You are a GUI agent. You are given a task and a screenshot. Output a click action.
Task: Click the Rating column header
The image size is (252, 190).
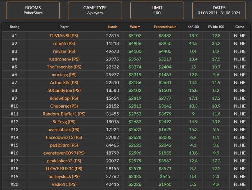tap(14, 27)
